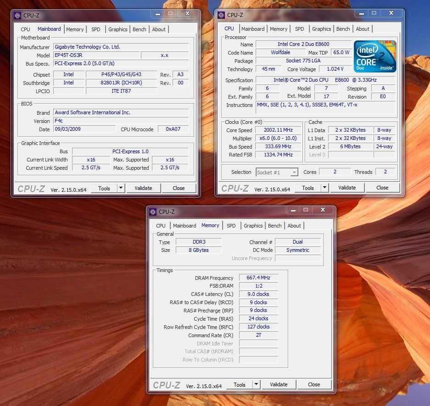Open Graphics tab in Mainboard window
The height and width of the screenshot is (406, 430).
pyautogui.click(x=117, y=29)
